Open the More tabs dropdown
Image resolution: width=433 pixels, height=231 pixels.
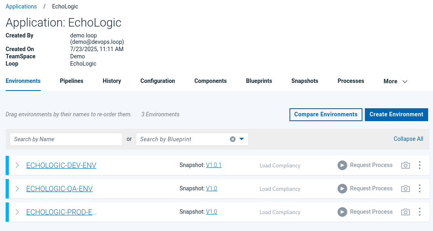coord(396,81)
